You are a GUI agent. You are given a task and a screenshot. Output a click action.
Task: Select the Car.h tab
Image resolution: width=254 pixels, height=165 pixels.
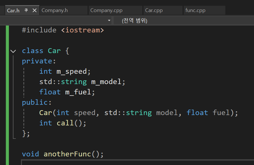[13, 11]
